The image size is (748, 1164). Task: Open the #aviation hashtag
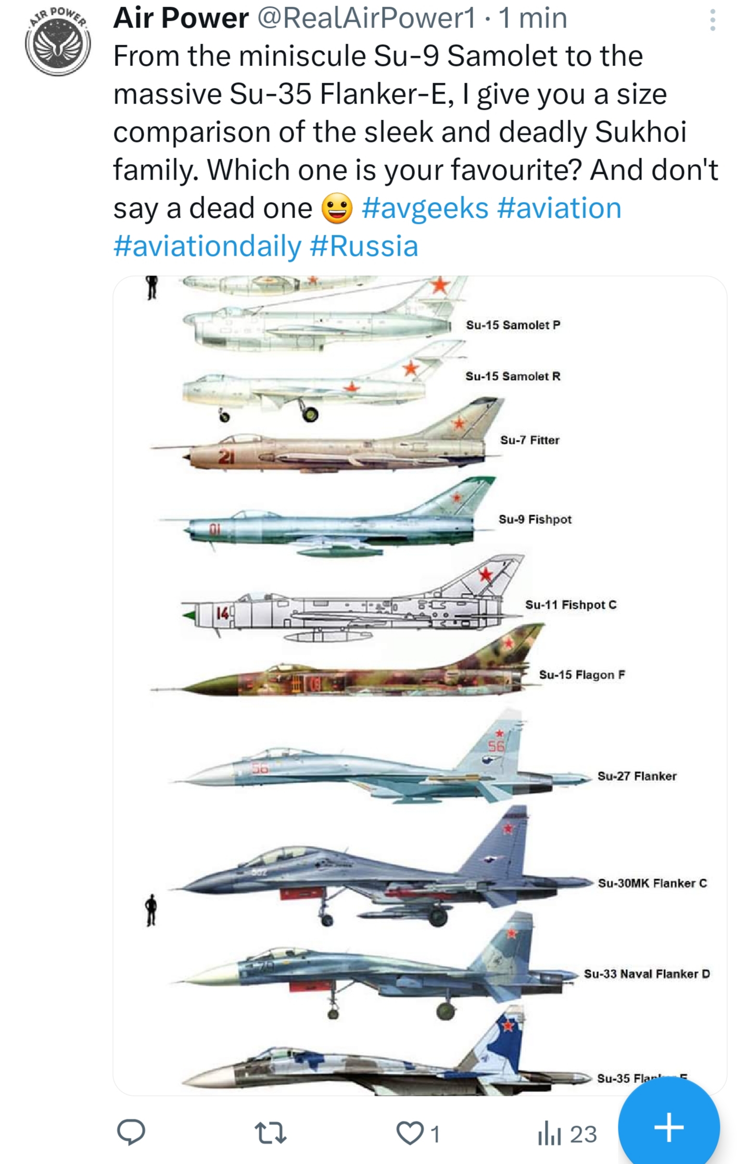point(559,208)
